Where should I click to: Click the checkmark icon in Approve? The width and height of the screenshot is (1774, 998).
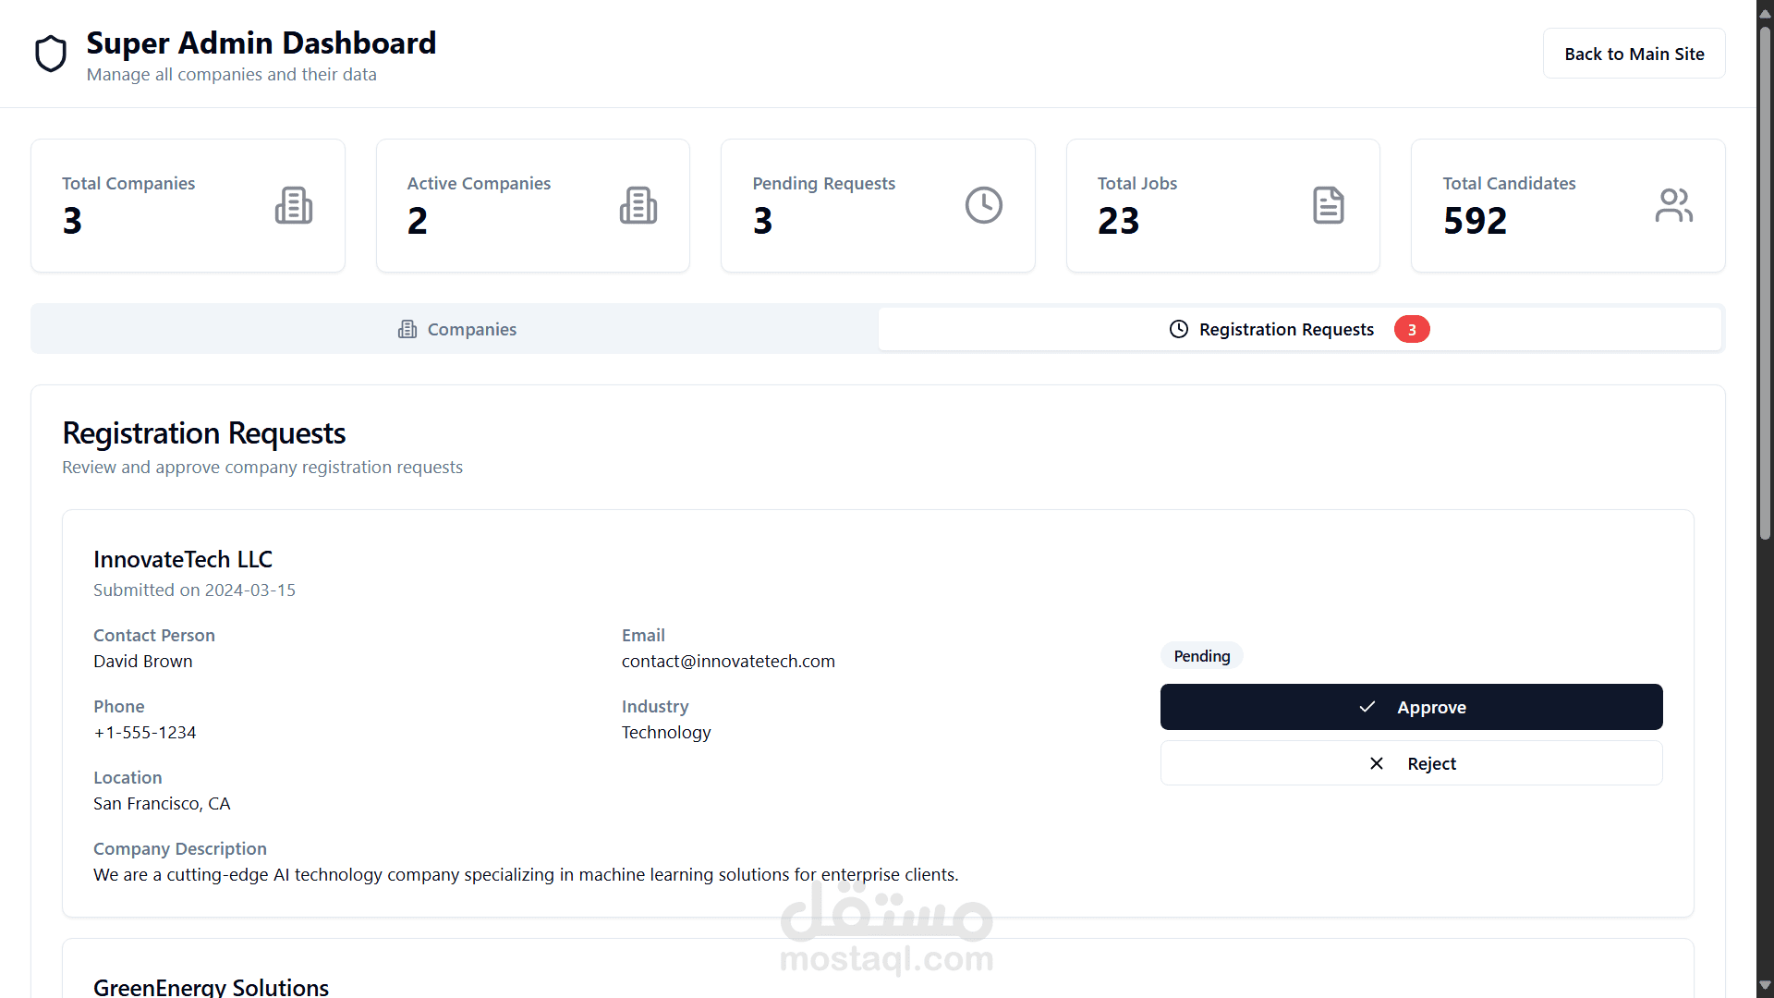coord(1367,707)
